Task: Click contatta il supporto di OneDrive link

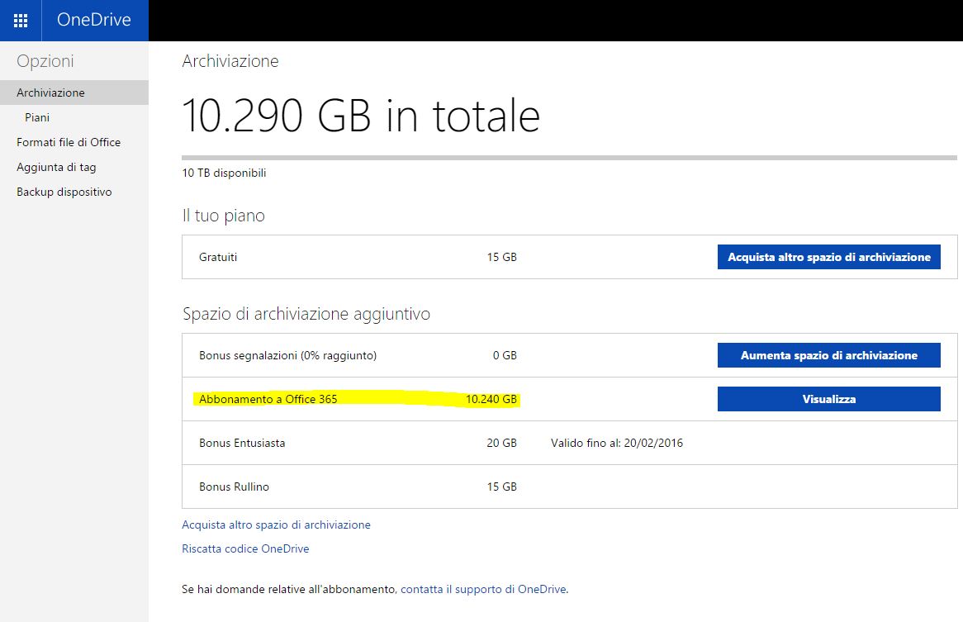Action: click(482, 590)
